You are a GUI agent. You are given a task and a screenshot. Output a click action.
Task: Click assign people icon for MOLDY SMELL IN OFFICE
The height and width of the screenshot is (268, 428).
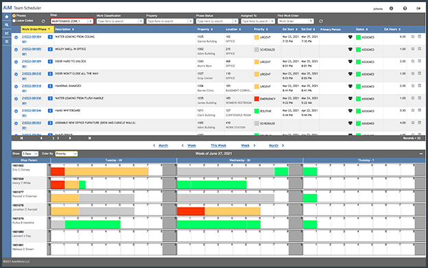(x=350, y=49)
